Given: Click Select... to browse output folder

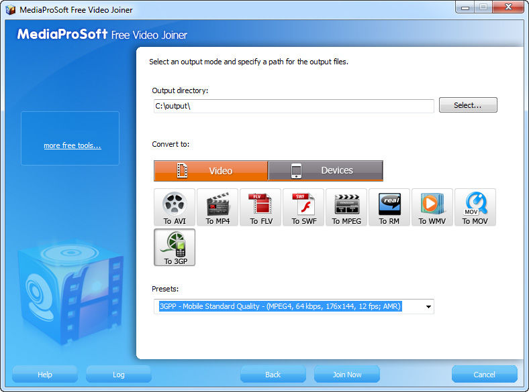Looking at the screenshot, I should click(x=468, y=105).
